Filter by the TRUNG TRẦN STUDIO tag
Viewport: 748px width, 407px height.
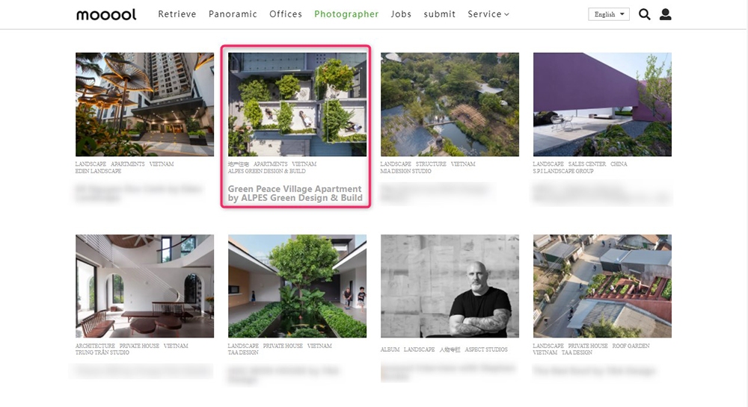tap(102, 352)
